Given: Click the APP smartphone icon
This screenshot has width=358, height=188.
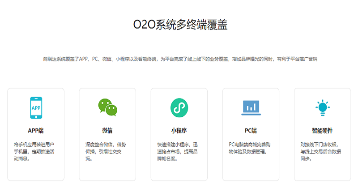Looking at the screenshot, I should [x=35, y=107].
